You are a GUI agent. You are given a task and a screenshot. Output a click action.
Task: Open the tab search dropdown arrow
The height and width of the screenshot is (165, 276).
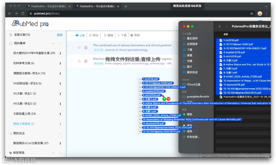tap(266, 6)
